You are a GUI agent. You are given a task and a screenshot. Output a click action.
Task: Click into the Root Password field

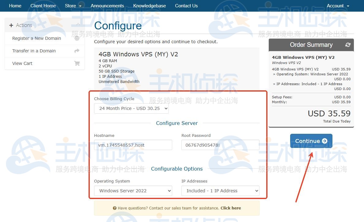(220, 145)
